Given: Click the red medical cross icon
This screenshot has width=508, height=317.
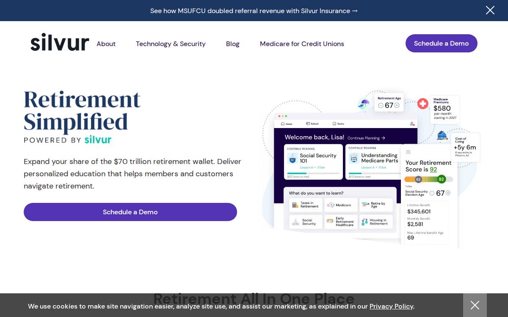Looking at the screenshot, I should [422, 104].
